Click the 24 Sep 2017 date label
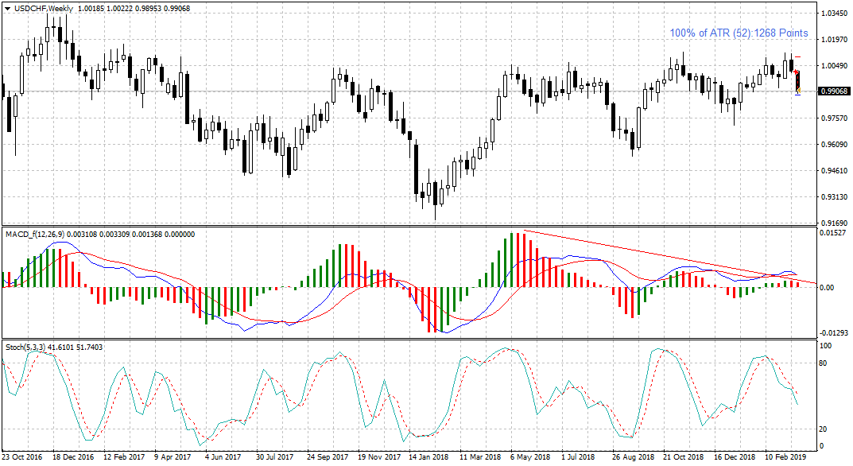Screen dimensions: 853x466 coord(328,456)
